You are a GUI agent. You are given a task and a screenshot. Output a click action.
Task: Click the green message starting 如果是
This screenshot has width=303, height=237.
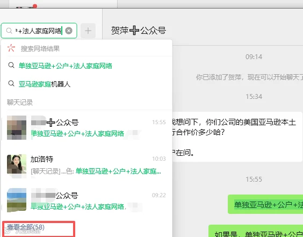(256, 231)
